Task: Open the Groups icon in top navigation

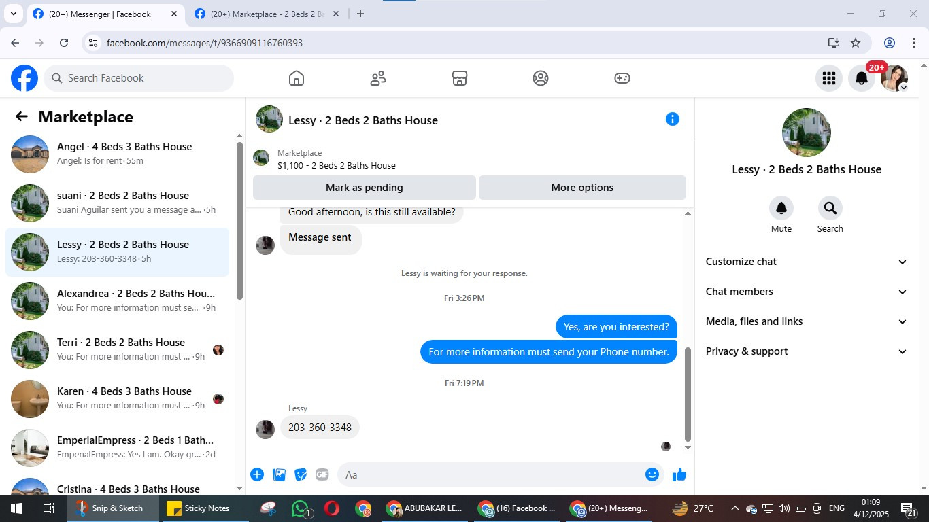Action: [541, 78]
